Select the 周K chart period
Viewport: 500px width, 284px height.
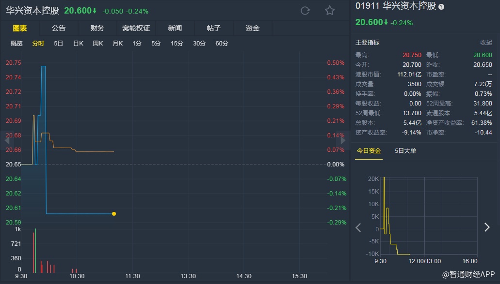coord(98,44)
